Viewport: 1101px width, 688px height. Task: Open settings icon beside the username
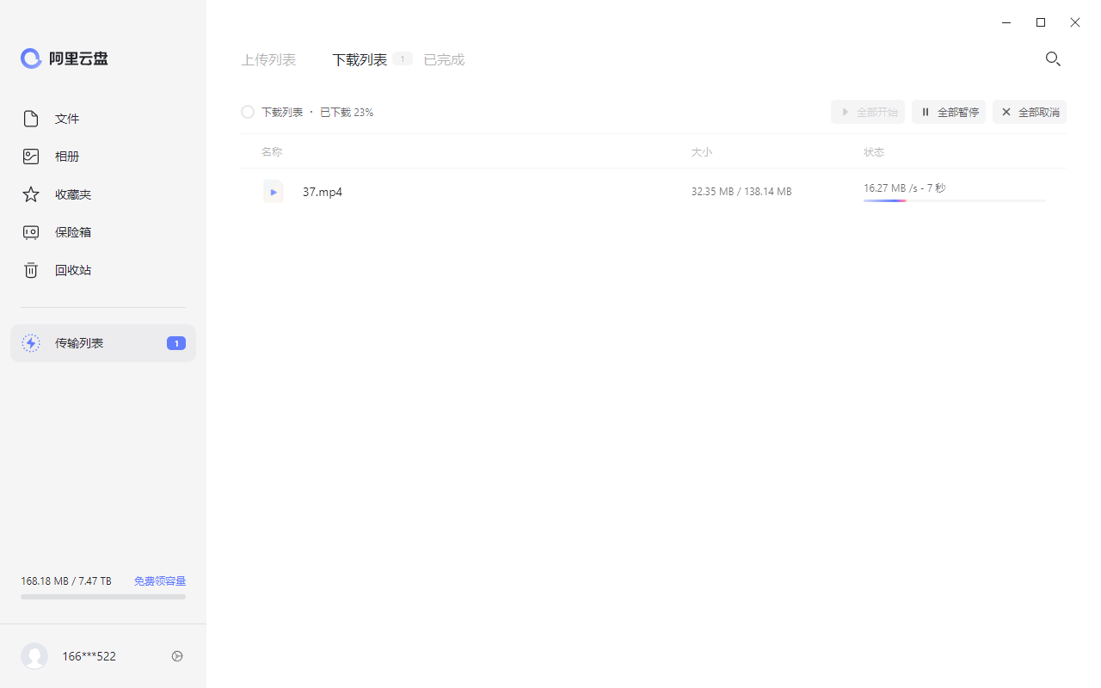pyautogui.click(x=177, y=656)
